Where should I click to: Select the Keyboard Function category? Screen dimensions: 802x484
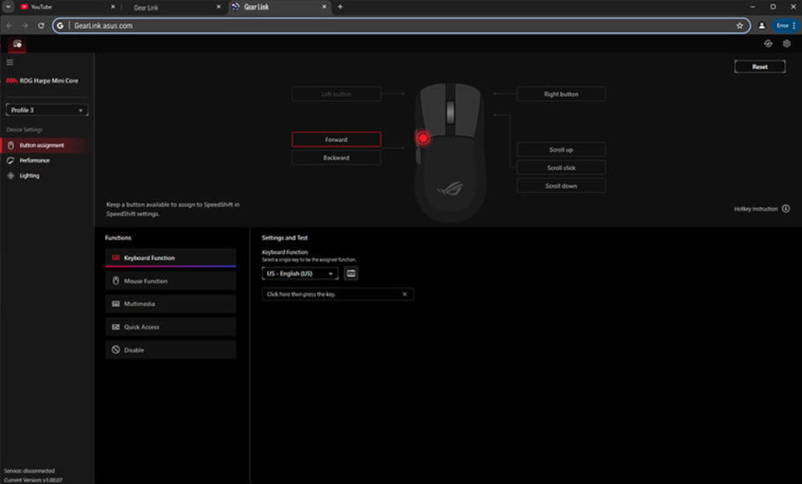coord(170,257)
